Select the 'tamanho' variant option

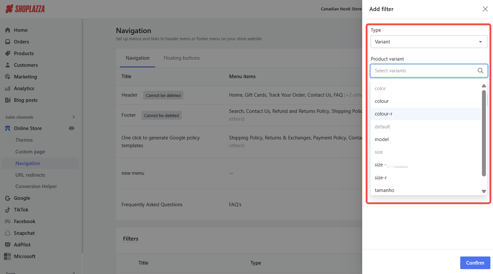[x=425, y=190]
